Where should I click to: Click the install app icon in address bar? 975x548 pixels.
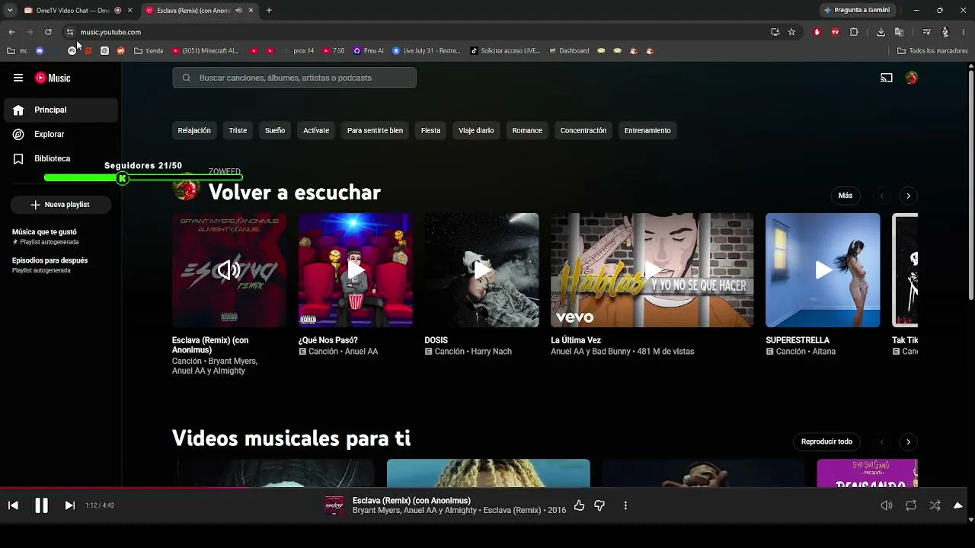coord(775,32)
